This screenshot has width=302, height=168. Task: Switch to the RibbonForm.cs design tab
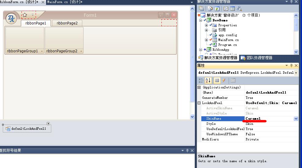click(x=19, y=2)
